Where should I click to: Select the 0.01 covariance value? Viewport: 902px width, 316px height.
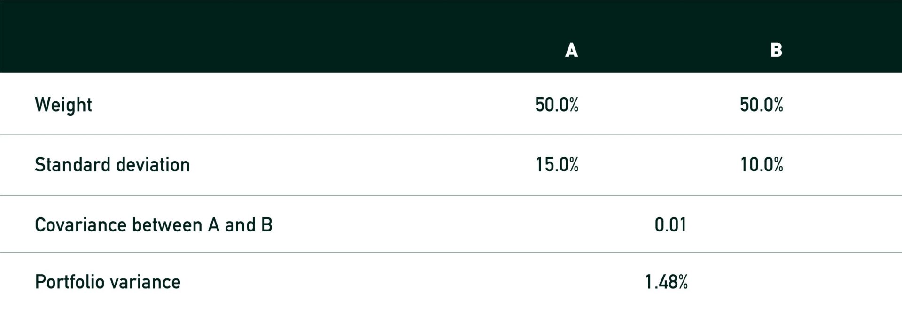(670, 225)
